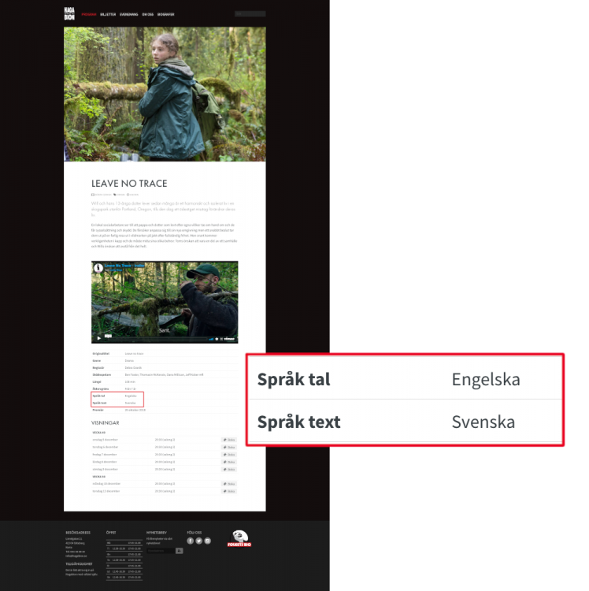The height and width of the screenshot is (591, 589).
Task: Click the Vimeo logo in player
Action: 229,339
